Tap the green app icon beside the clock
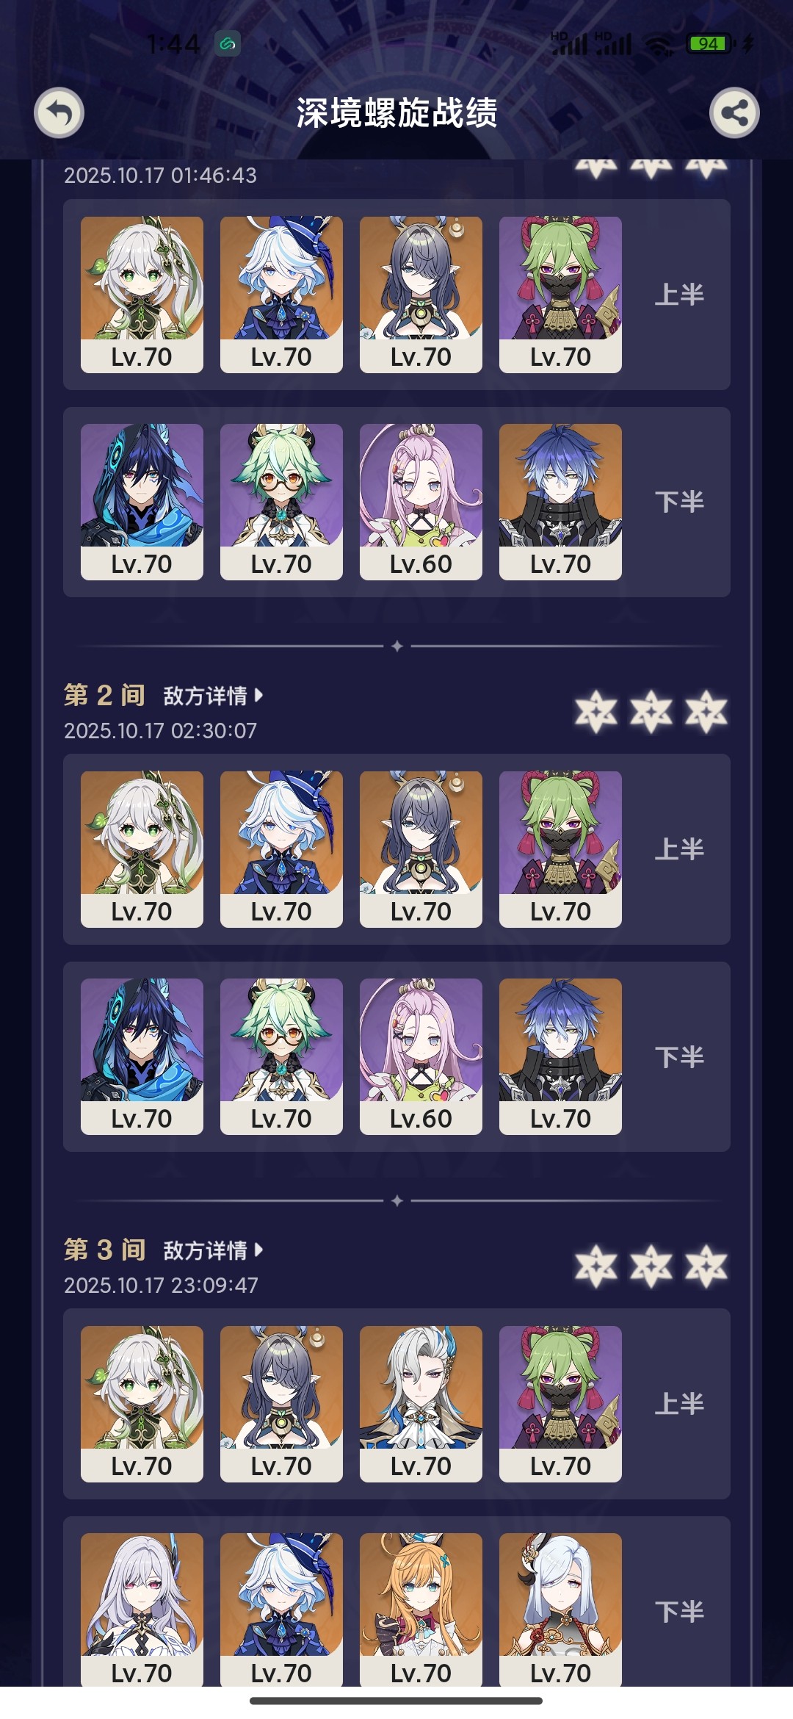The width and height of the screenshot is (793, 1719). coord(228,44)
